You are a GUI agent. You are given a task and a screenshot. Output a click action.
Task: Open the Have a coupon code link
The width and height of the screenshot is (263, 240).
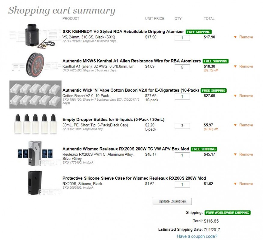click(x=197, y=236)
